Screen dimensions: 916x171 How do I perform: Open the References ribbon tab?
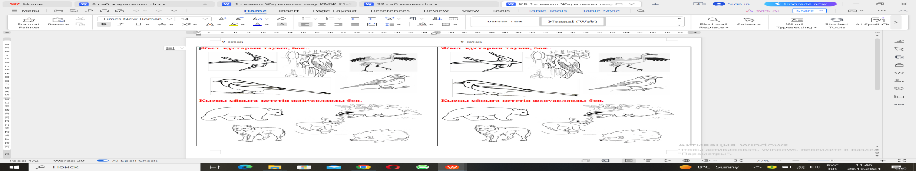tap(390, 11)
